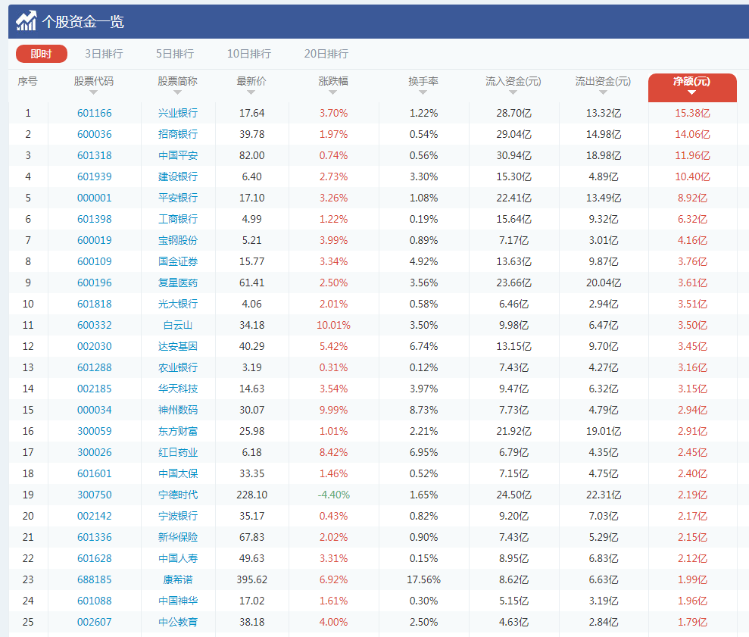Sort by 流出资金(元) column arrow
This screenshot has width=749, height=637.
603,92
